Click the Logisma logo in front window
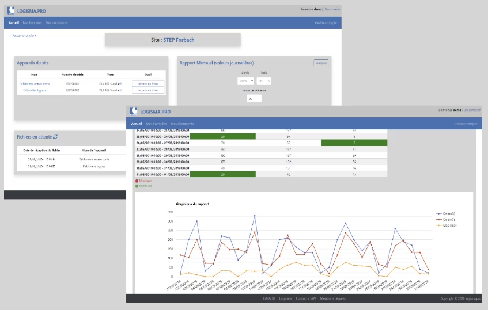Viewport: 488px width, 310px height. (x=134, y=111)
